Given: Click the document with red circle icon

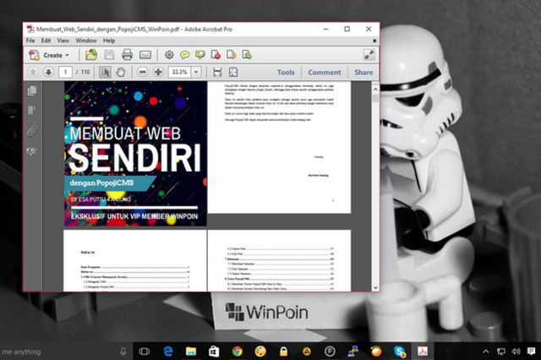Looking at the screenshot, I should (216, 55).
